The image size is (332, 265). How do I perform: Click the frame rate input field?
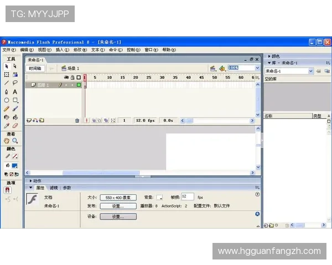(188, 197)
